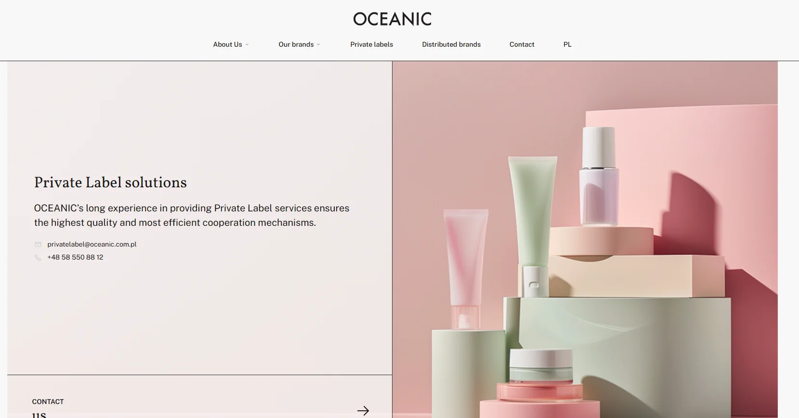
Task: Expand the Our brands chevron arrow
Action: pyautogui.click(x=318, y=45)
